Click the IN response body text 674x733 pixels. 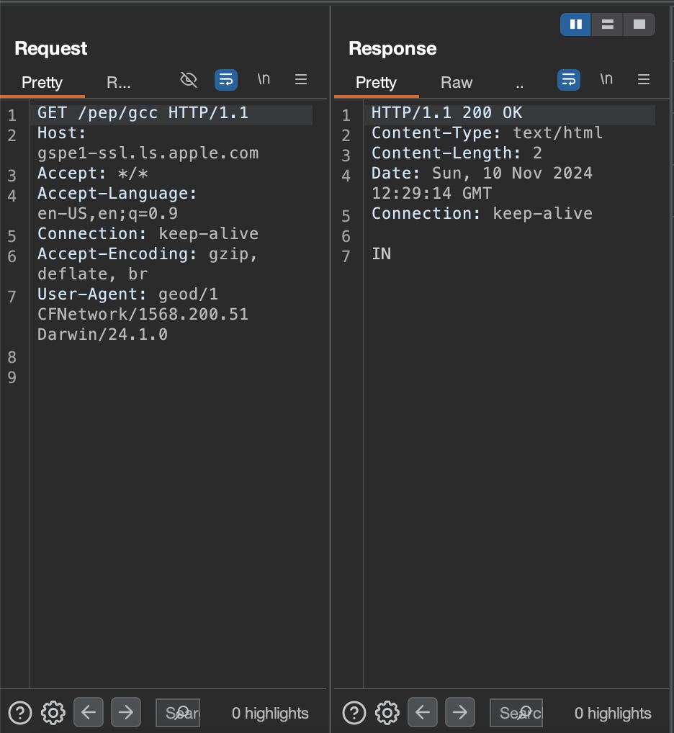point(382,254)
